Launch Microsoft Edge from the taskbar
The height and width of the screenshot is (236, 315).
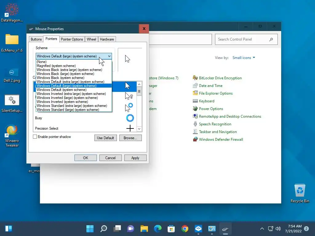(158, 229)
